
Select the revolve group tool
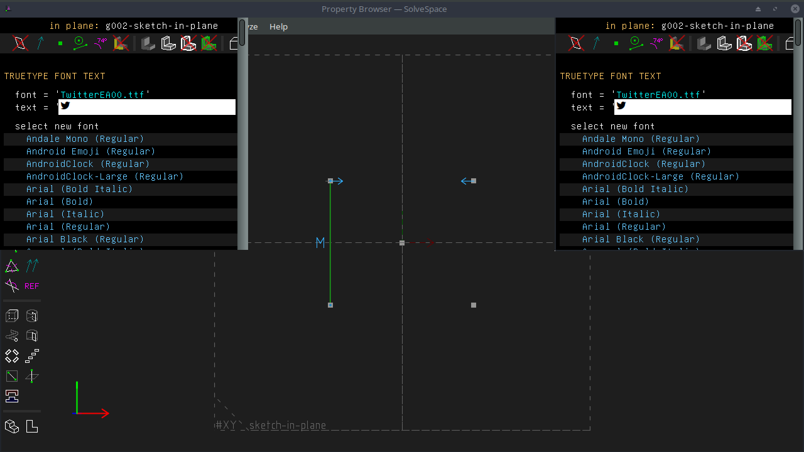click(32, 335)
